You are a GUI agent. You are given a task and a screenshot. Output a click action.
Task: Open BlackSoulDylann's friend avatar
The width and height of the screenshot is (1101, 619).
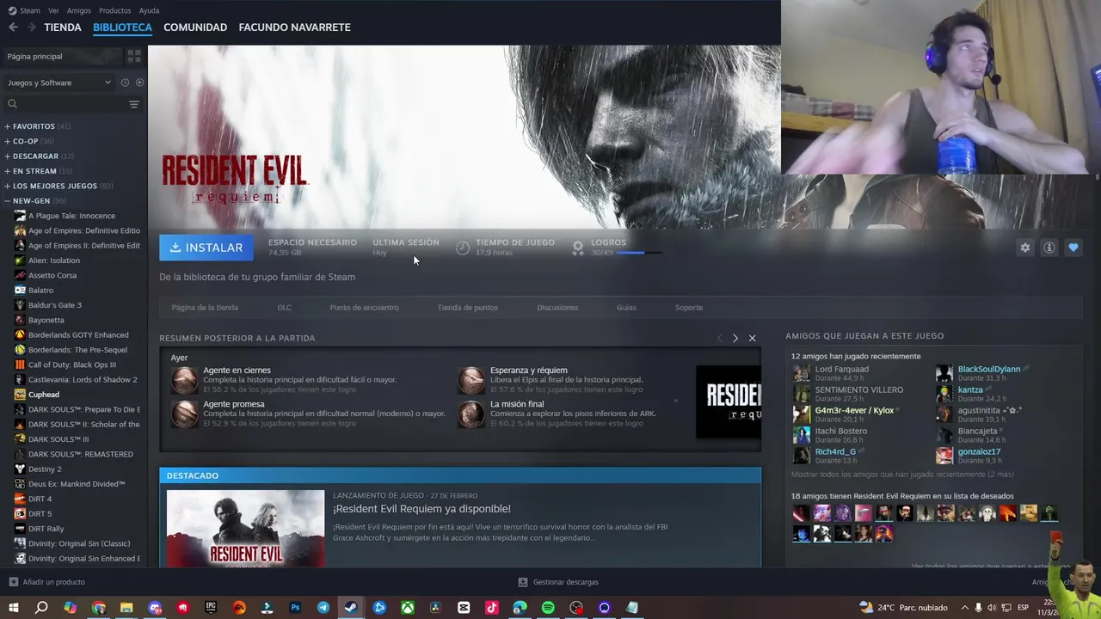944,373
